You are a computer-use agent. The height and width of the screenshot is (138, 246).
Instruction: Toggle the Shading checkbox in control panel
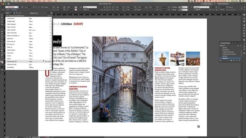[172, 7]
